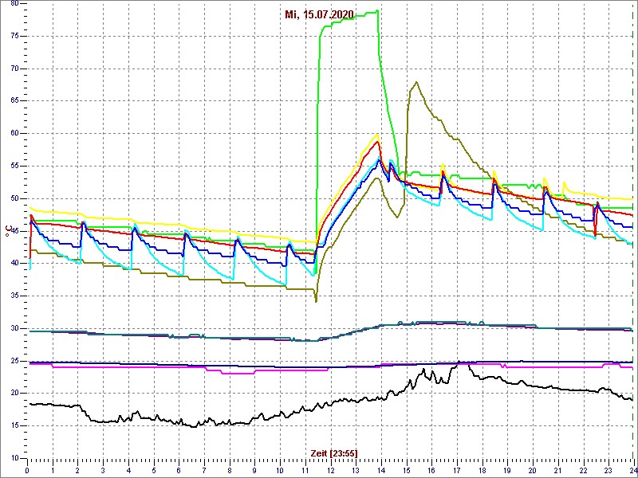Pick the hour 2 label on the time axis

(77, 471)
